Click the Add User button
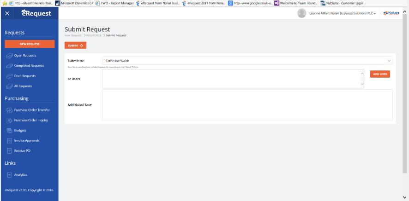This screenshot has width=409, height=201. tap(379, 74)
